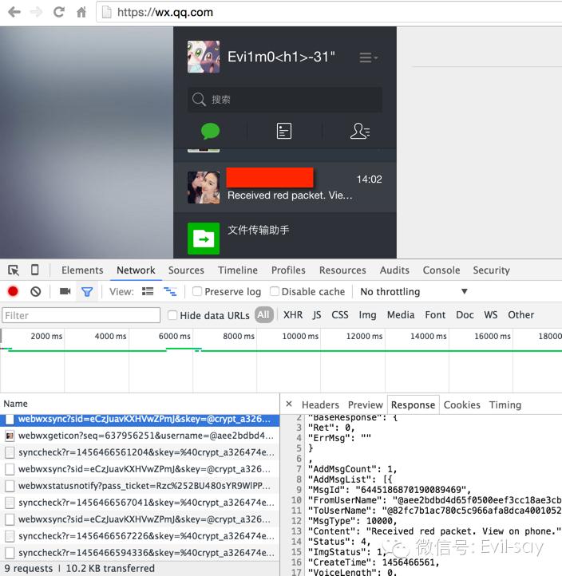Close the request details pane
The image size is (562, 576).
pyautogui.click(x=289, y=404)
